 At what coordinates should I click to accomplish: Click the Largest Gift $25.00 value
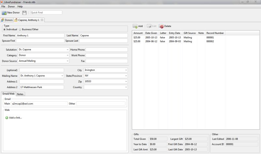pyautogui.click(x=196, y=139)
